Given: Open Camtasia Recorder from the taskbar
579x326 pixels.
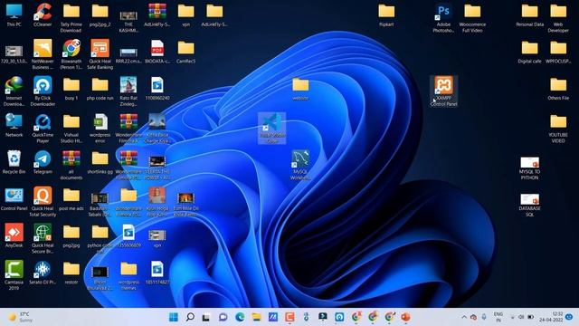Looking at the screenshot, I should click(x=289, y=317).
